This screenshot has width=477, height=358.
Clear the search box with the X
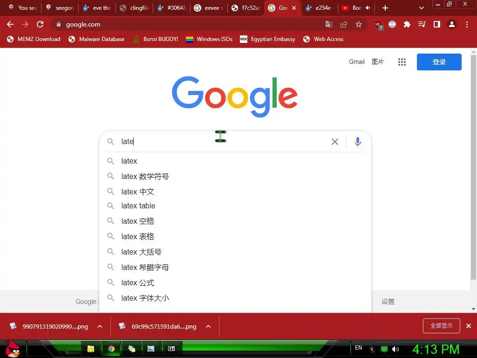pyautogui.click(x=334, y=142)
